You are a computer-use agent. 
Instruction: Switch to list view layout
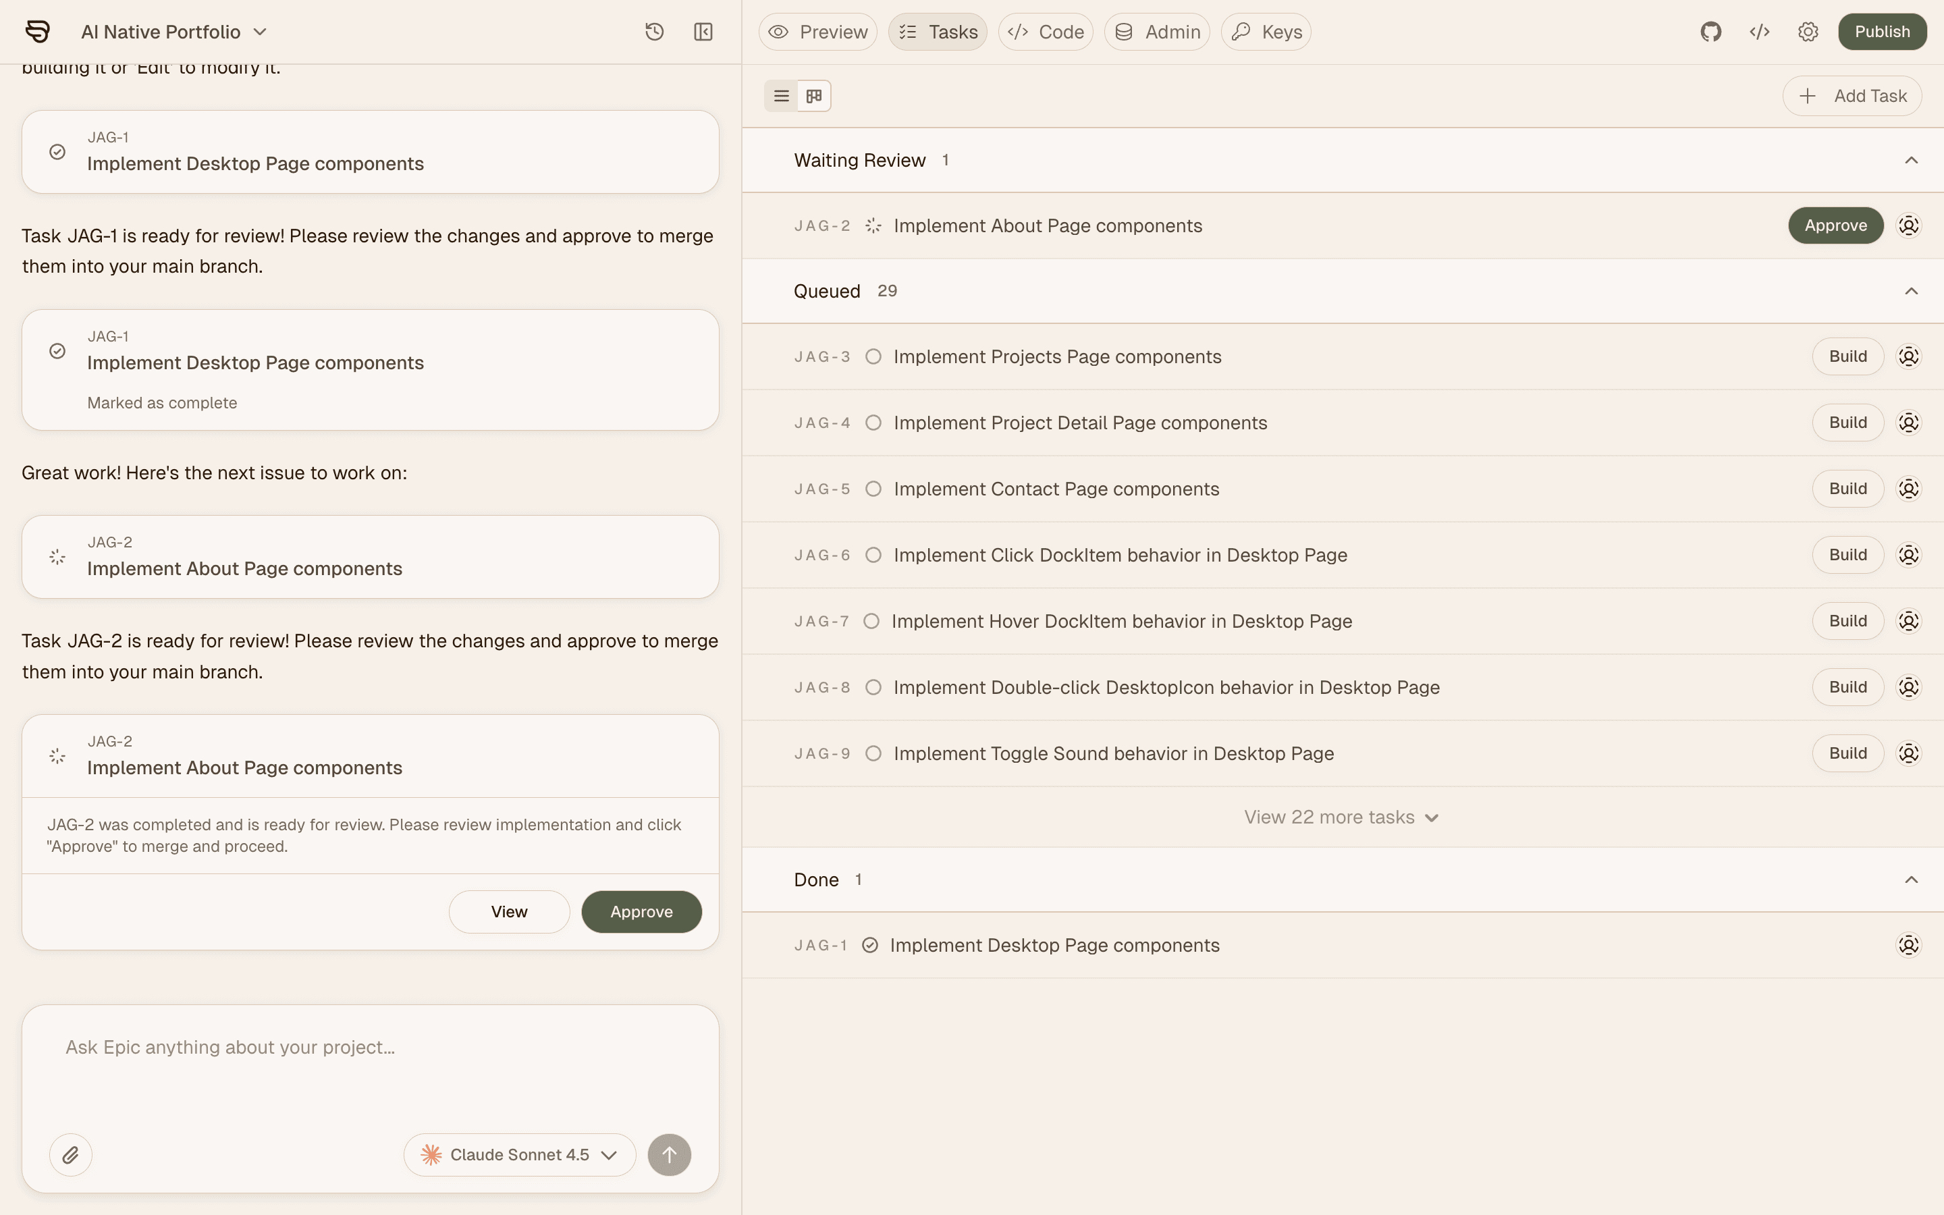click(x=781, y=97)
